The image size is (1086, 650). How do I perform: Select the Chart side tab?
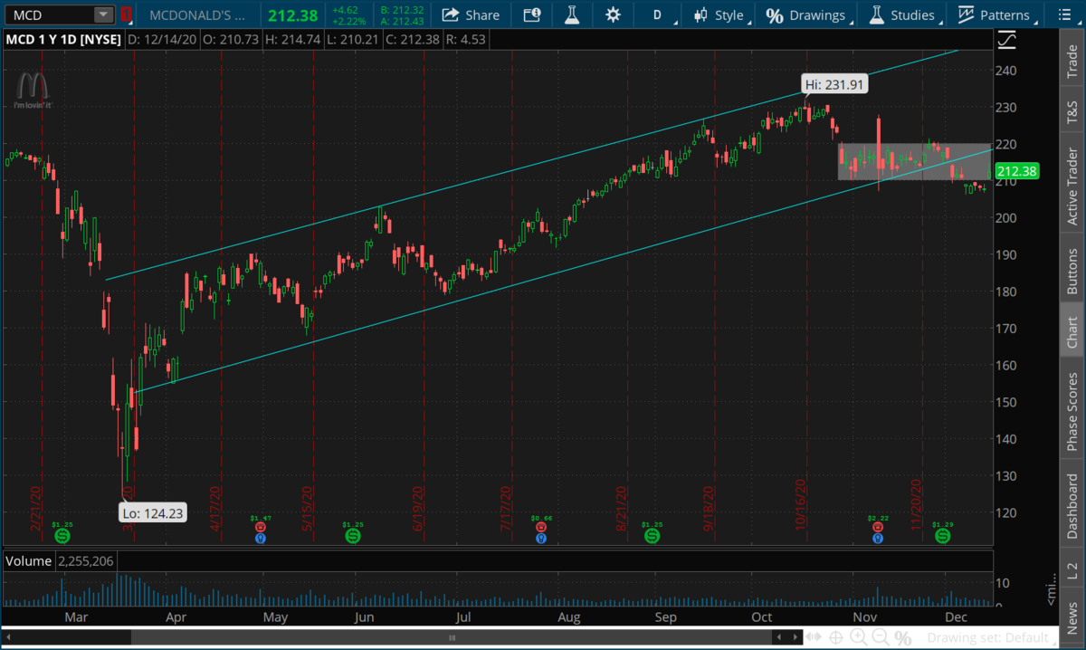coord(1073,330)
